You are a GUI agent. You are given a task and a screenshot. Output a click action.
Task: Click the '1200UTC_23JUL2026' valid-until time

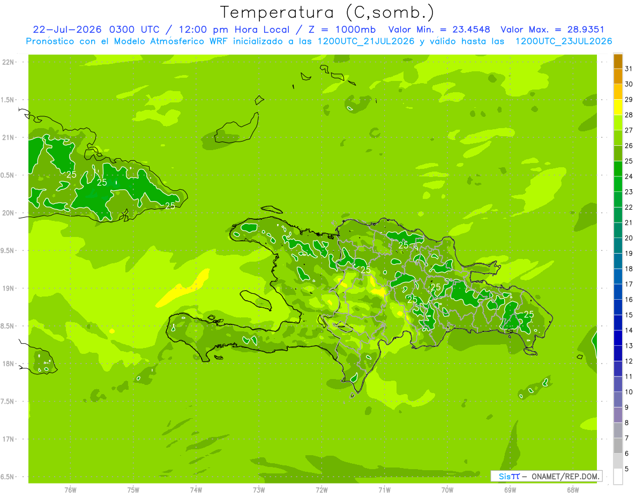coord(563,41)
